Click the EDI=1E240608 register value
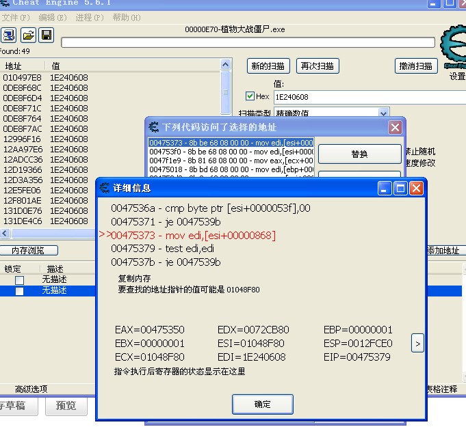 [251, 357]
